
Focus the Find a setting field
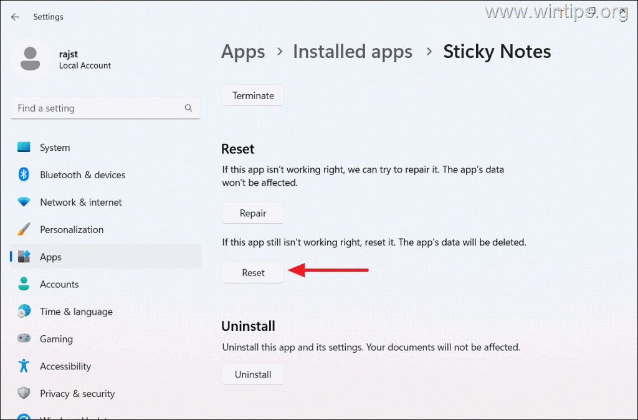pyautogui.click(x=105, y=108)
